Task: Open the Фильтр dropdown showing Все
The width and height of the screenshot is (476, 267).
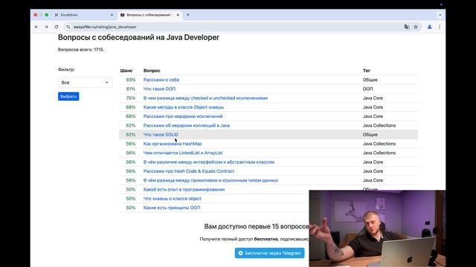Action: 85,82
